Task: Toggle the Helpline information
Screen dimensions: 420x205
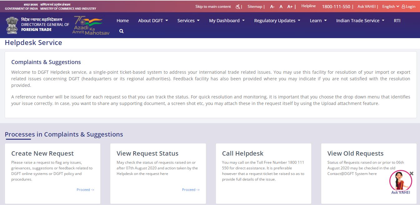Action: (x=308, y=5)
